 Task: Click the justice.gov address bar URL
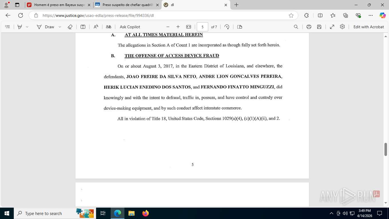pos(98,15)
